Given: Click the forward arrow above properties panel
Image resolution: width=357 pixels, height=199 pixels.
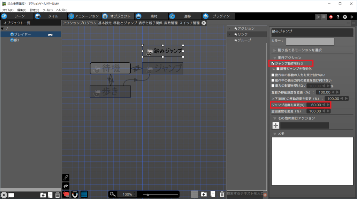Looking at the screenshot, I should point(354,23).
